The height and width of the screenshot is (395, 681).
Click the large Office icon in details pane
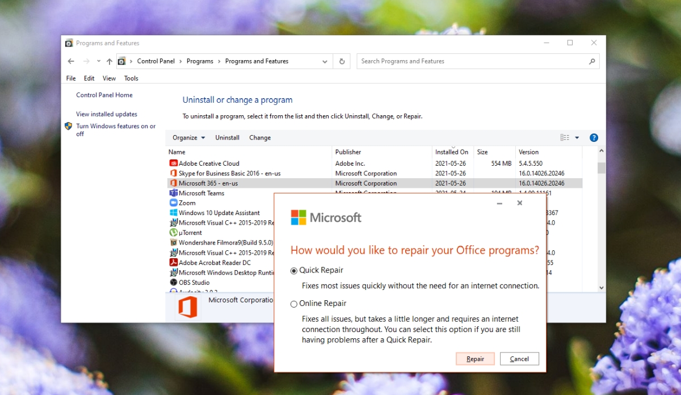188,308
